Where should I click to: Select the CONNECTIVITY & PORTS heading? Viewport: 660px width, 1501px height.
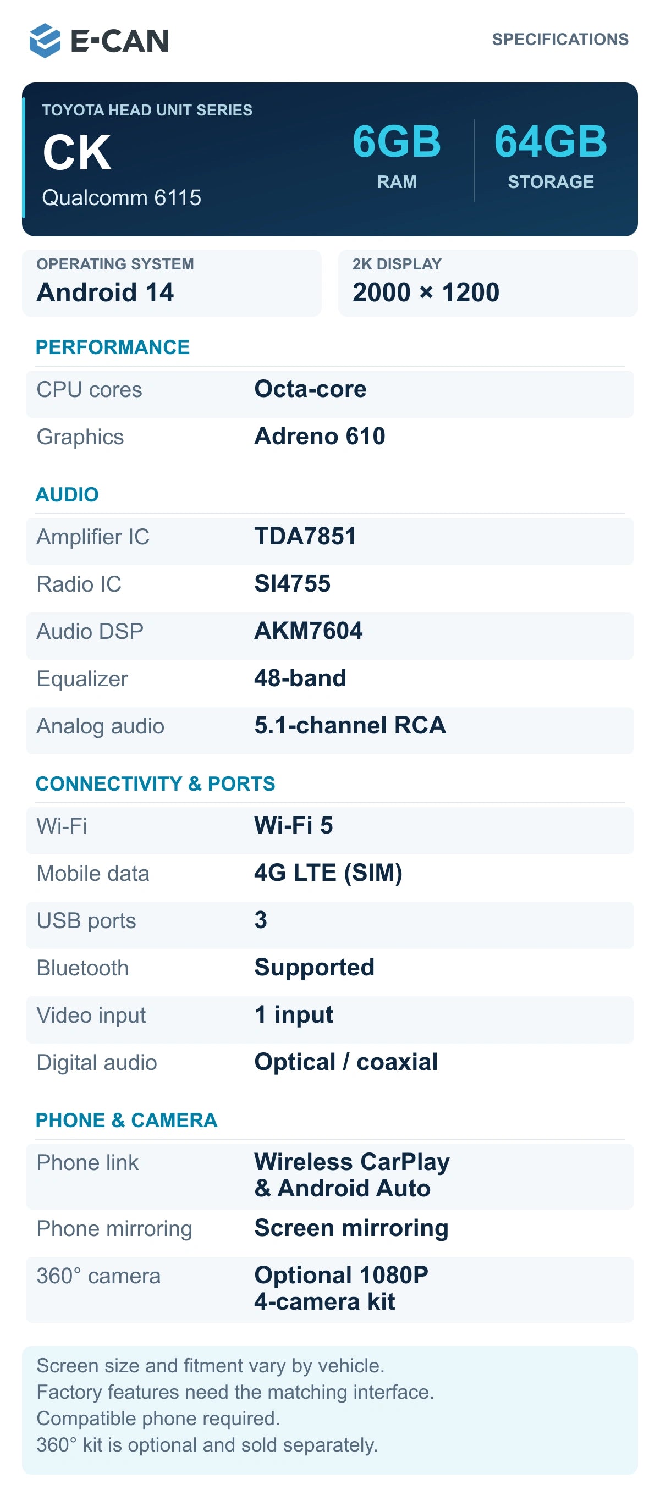click(x=155, y=783)
